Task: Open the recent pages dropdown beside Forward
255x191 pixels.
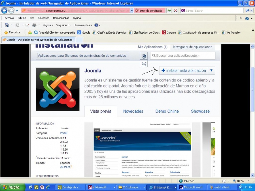Action: 17,11
